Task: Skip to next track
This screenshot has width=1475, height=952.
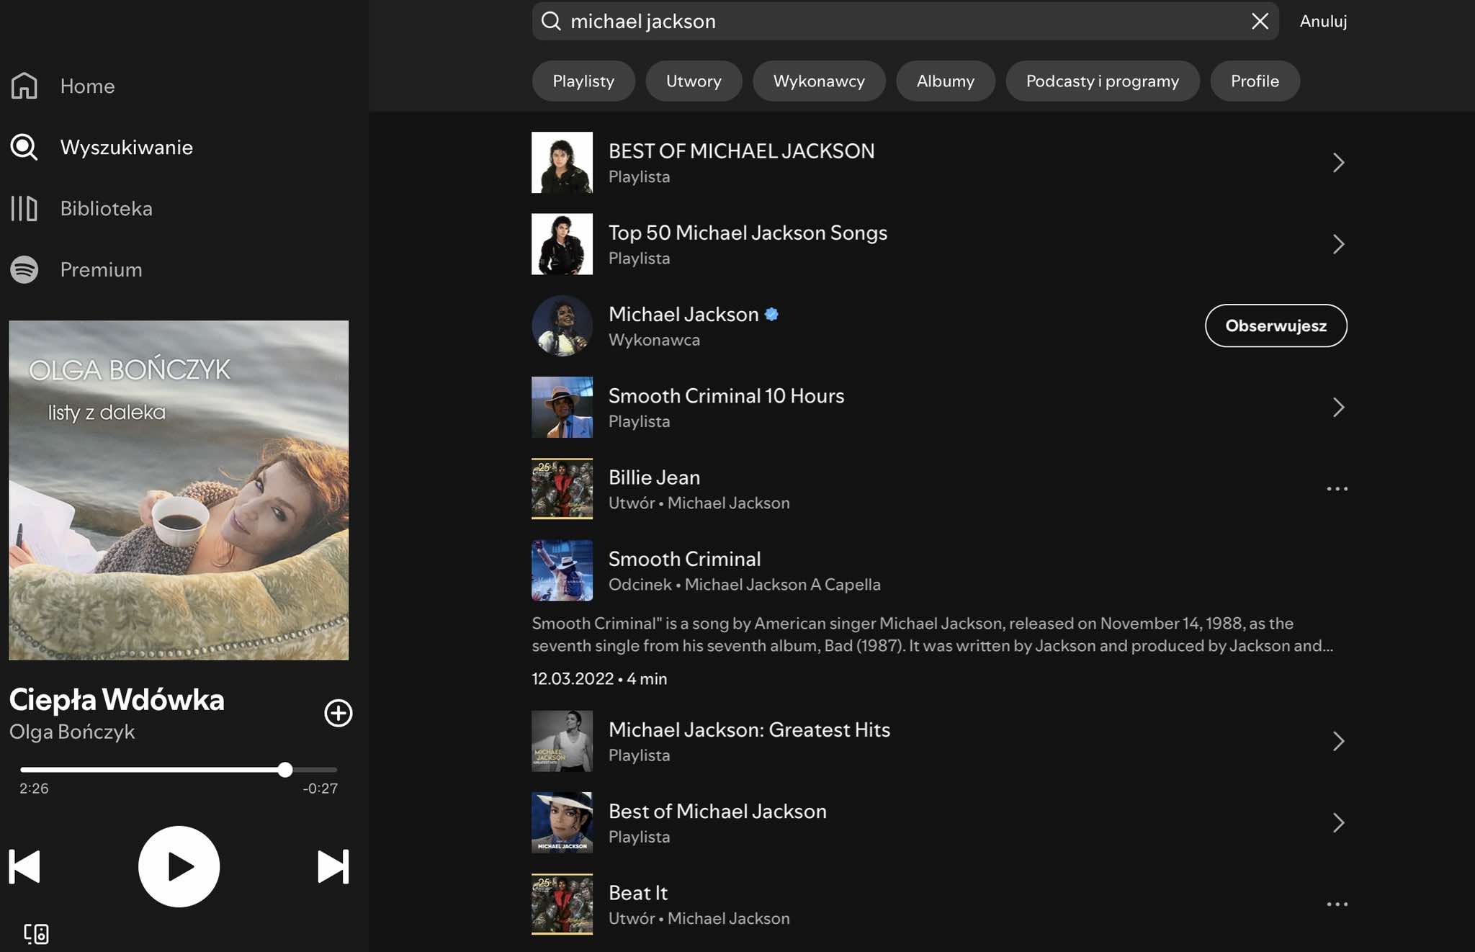Action: point(333,866)
